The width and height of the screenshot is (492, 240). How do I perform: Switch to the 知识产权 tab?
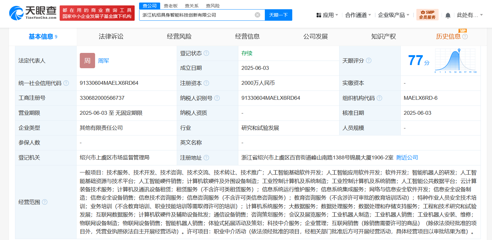(384, 37)
